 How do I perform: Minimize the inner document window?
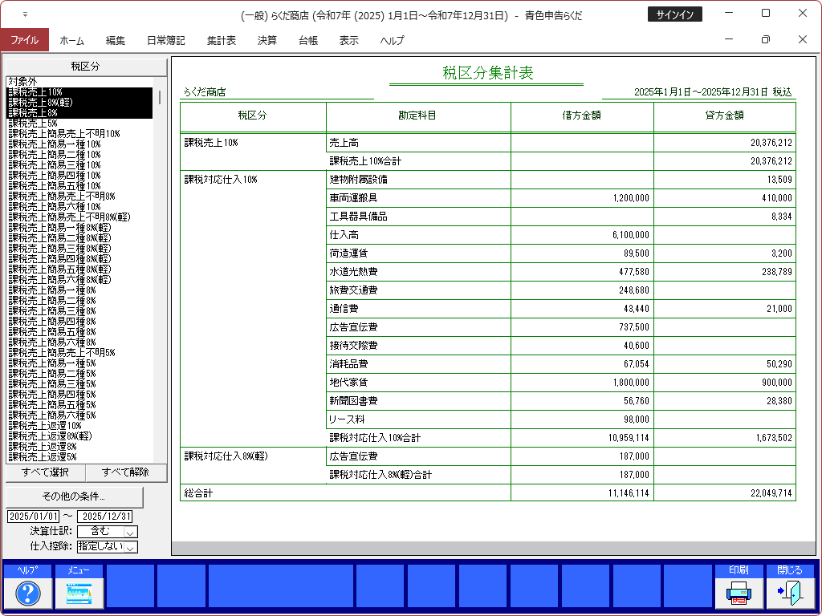[729, 40]
